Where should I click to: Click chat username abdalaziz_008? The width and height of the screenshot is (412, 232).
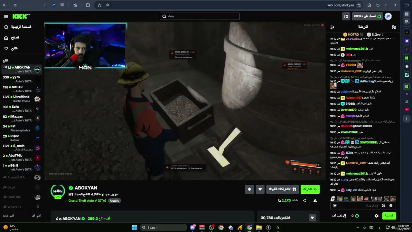point(351,71)
